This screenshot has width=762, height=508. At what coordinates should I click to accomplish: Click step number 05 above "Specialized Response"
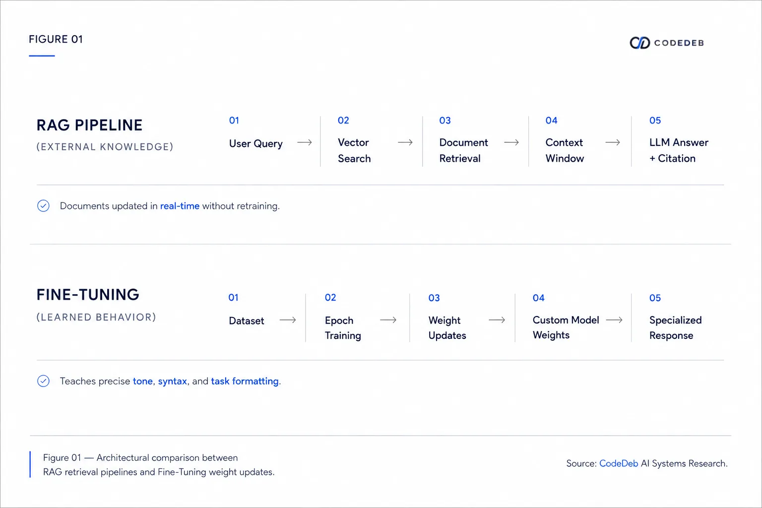[x=655, y=298]
